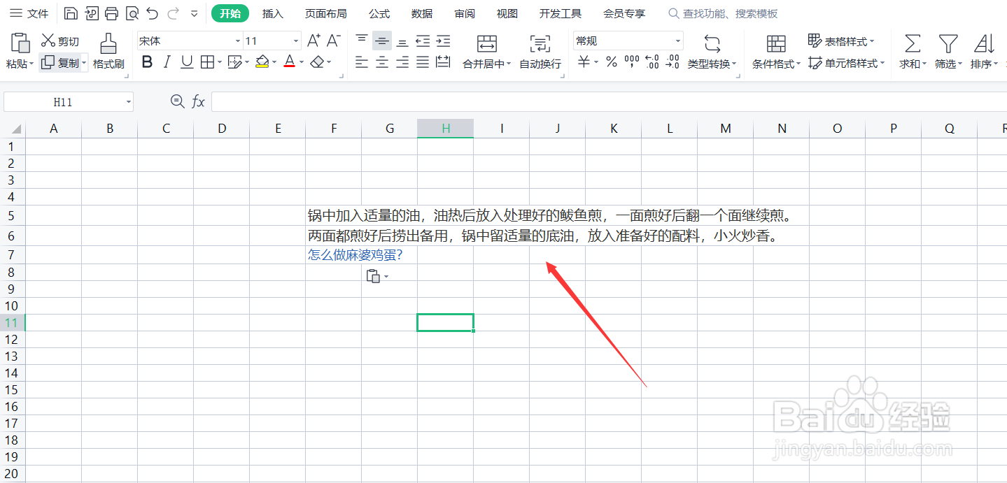Screen dimensions: 1007x483
Task: Click the Copy (复制) button
Action: tap(60, 63)
